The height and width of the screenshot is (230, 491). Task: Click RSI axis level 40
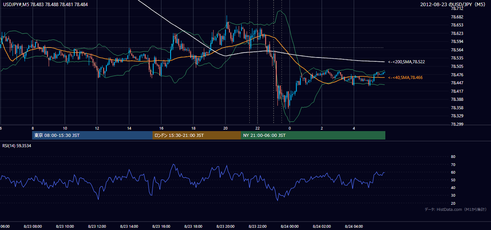[453, 187]
